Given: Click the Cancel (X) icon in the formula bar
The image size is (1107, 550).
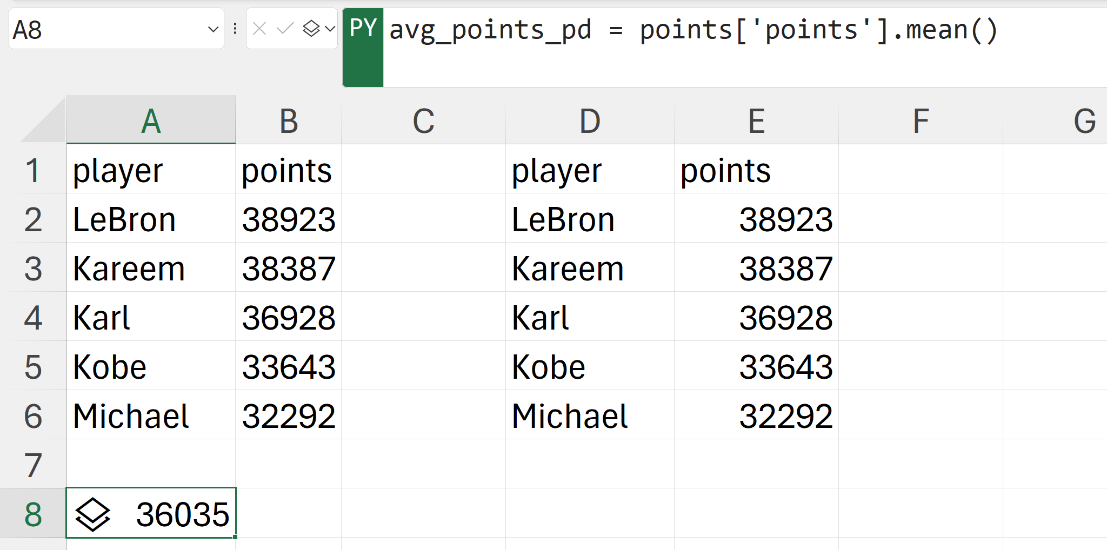Looking at the screenshot, I should [x=259, y=30].
